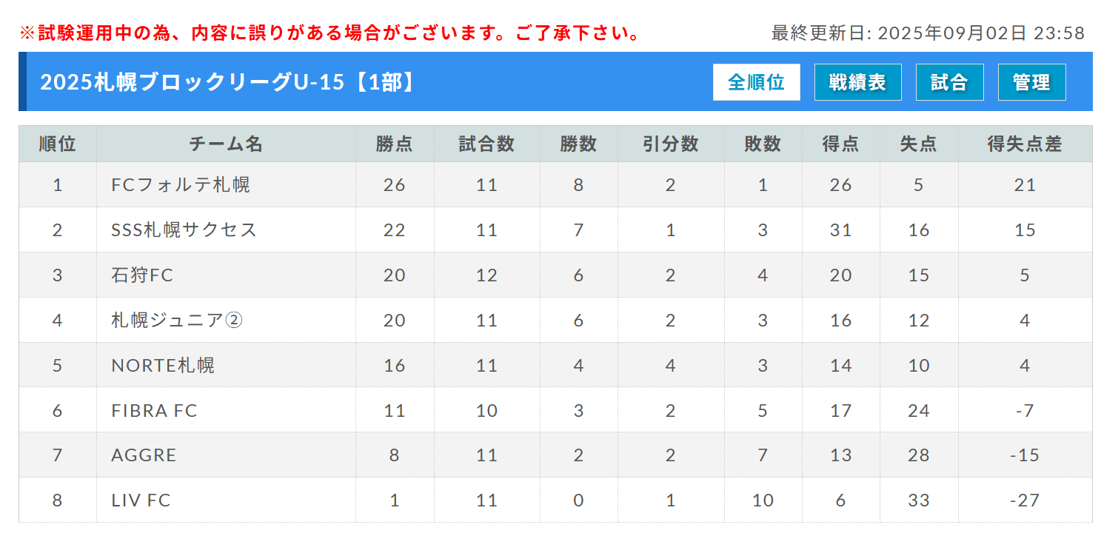Click team 札幌ジュニア② row name
1101x539 pixels.
pyautogui.click(x=178, y=320)
